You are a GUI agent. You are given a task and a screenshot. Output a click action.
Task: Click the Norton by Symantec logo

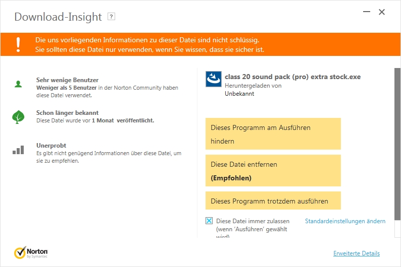pyautogui.click(x=31, y=252)
